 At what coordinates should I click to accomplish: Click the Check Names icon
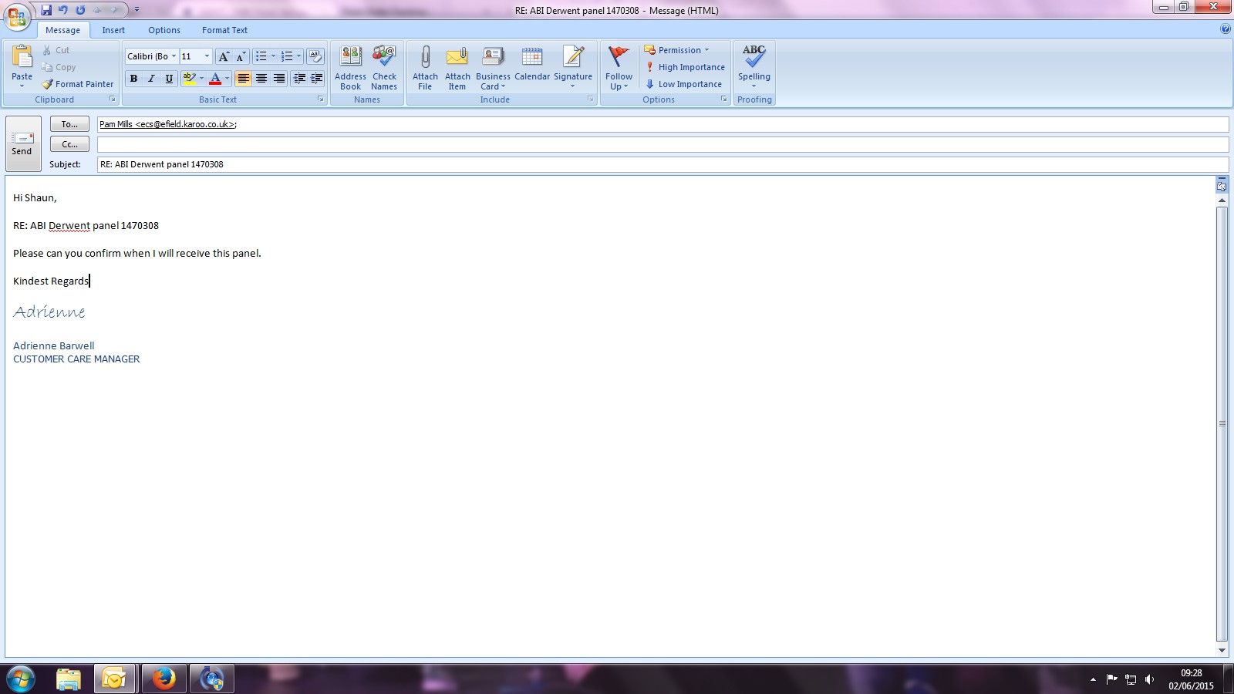(384, 58)
